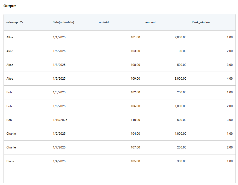
Task: Select the Diana salesrep cell
Action: pos(10,161)
